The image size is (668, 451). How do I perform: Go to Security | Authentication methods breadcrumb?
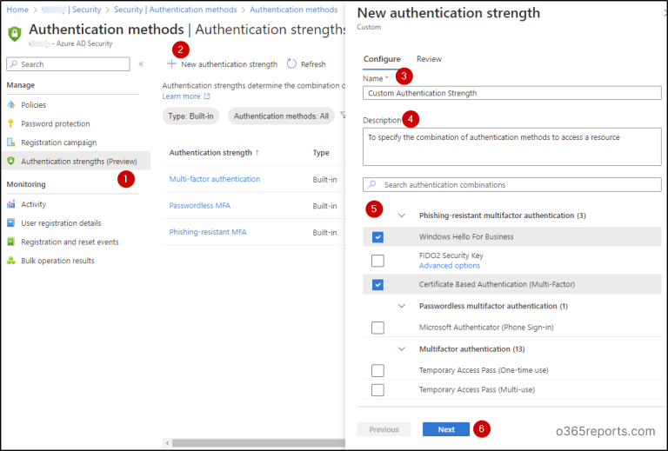click(175, 10)
